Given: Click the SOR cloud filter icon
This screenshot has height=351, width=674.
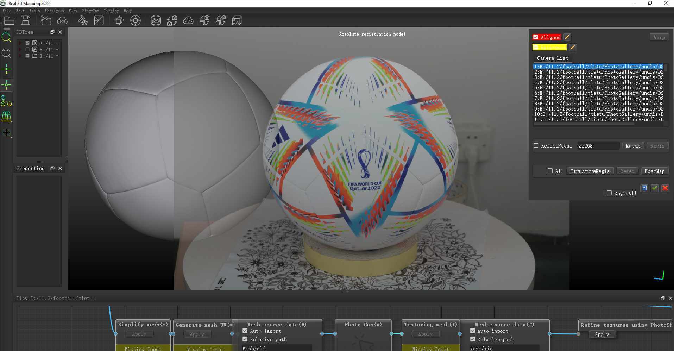Looking at the screenshot, I should pos(62,20).
